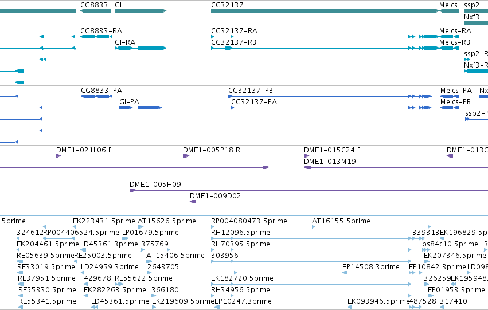Select the CG32137-RB transcript label
This screenshot has width=488, height=310.
(233, 42)
